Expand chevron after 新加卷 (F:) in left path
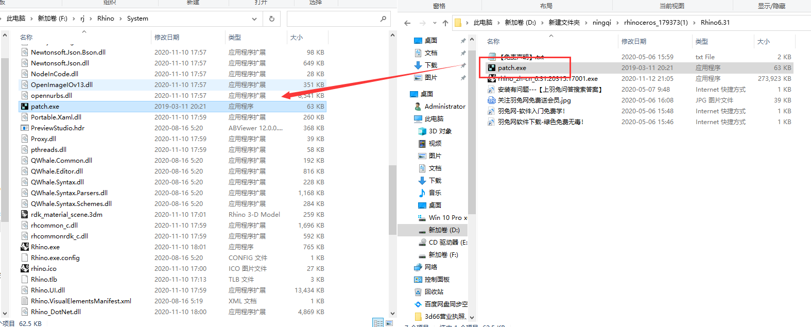Image resolution: width=811 pixels, height=327 pixels. tap(74, 19)
